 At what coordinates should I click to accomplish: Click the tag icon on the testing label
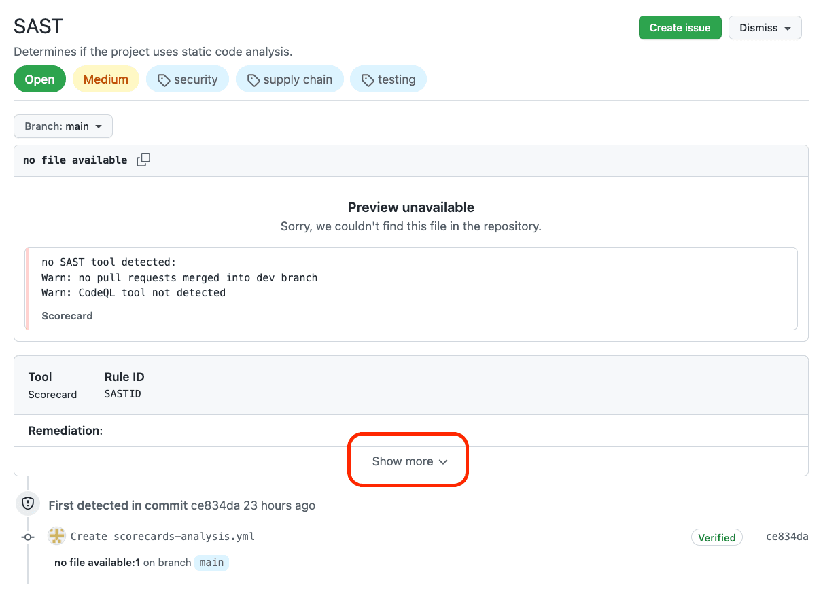coord(365,79)
